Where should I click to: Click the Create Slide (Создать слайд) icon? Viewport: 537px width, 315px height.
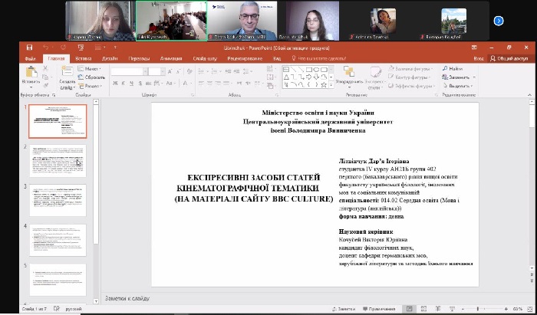pos(67,71)
